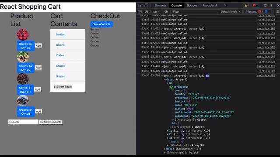Expand the log object at 13:53:13.478
Screen dimensions: 280x157
pos(162,67)
